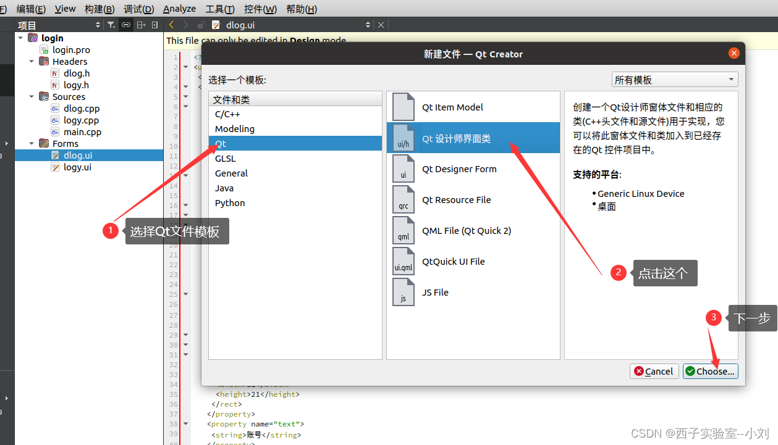Viewport: 778px width, 445px height.
Task: Select the JS File js icon
Action: pyautogui.click(x=404, y=292)
